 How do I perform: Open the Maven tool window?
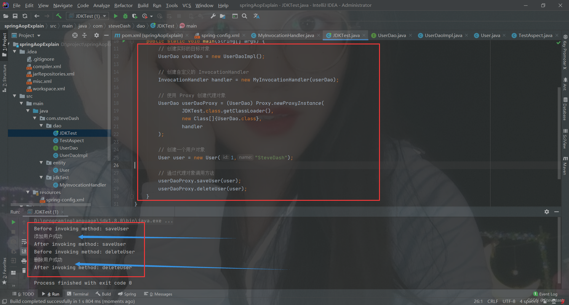click(x=565, y=166)
